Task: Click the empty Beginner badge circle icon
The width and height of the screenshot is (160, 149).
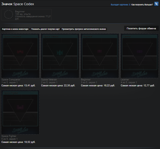Action: click(8, 14)
